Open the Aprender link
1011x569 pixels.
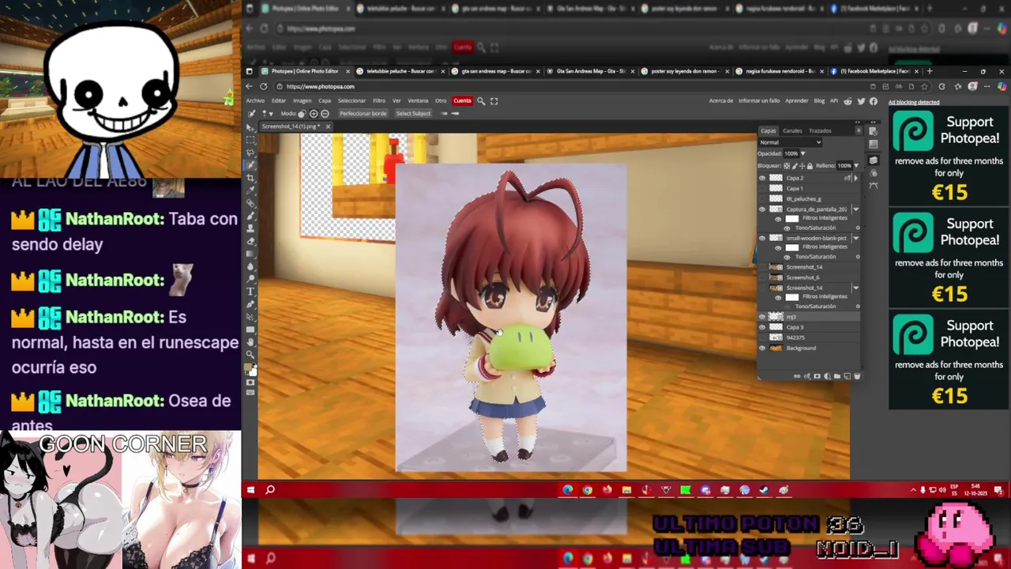(x=797, y=100)
